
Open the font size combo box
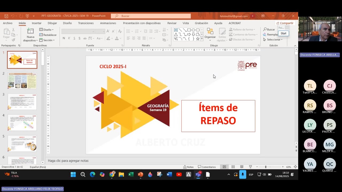pos(100,31)
